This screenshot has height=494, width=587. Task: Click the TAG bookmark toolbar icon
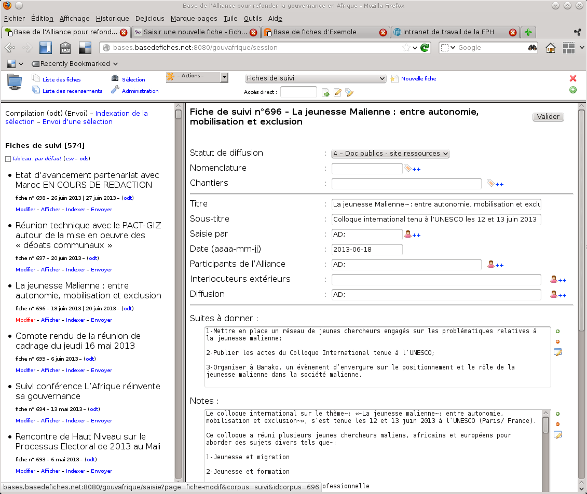pos(65,48)
